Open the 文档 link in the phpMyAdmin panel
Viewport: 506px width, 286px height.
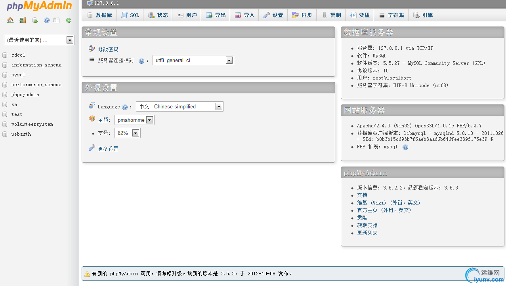pyautogui.click(x=362, y=195)
